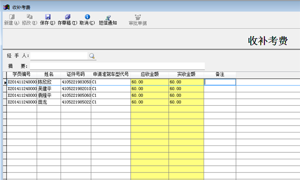Click 实收金额 60.00 in 袁隆平 row

click(186, 95)
